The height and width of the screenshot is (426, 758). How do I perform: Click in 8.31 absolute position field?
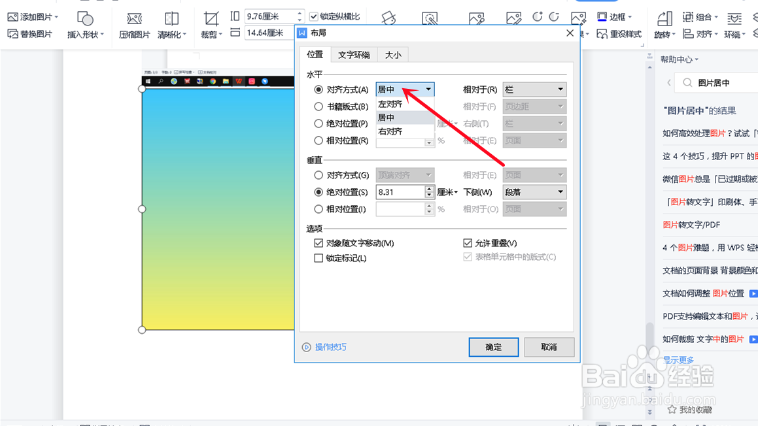400,191
